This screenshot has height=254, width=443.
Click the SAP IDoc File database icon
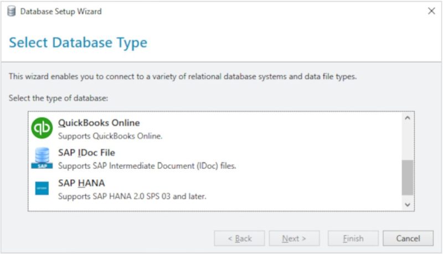click(42, 158)
